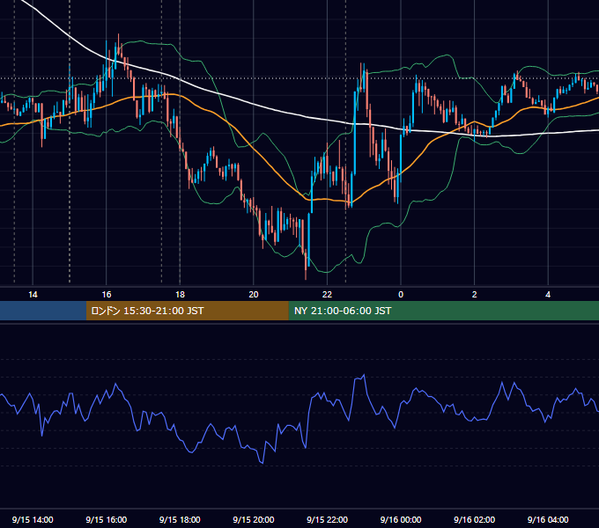Click the hour label 14 on price chart axis
Image resolution: width=599 pixels, height=528 pixels.
(33, 295)
